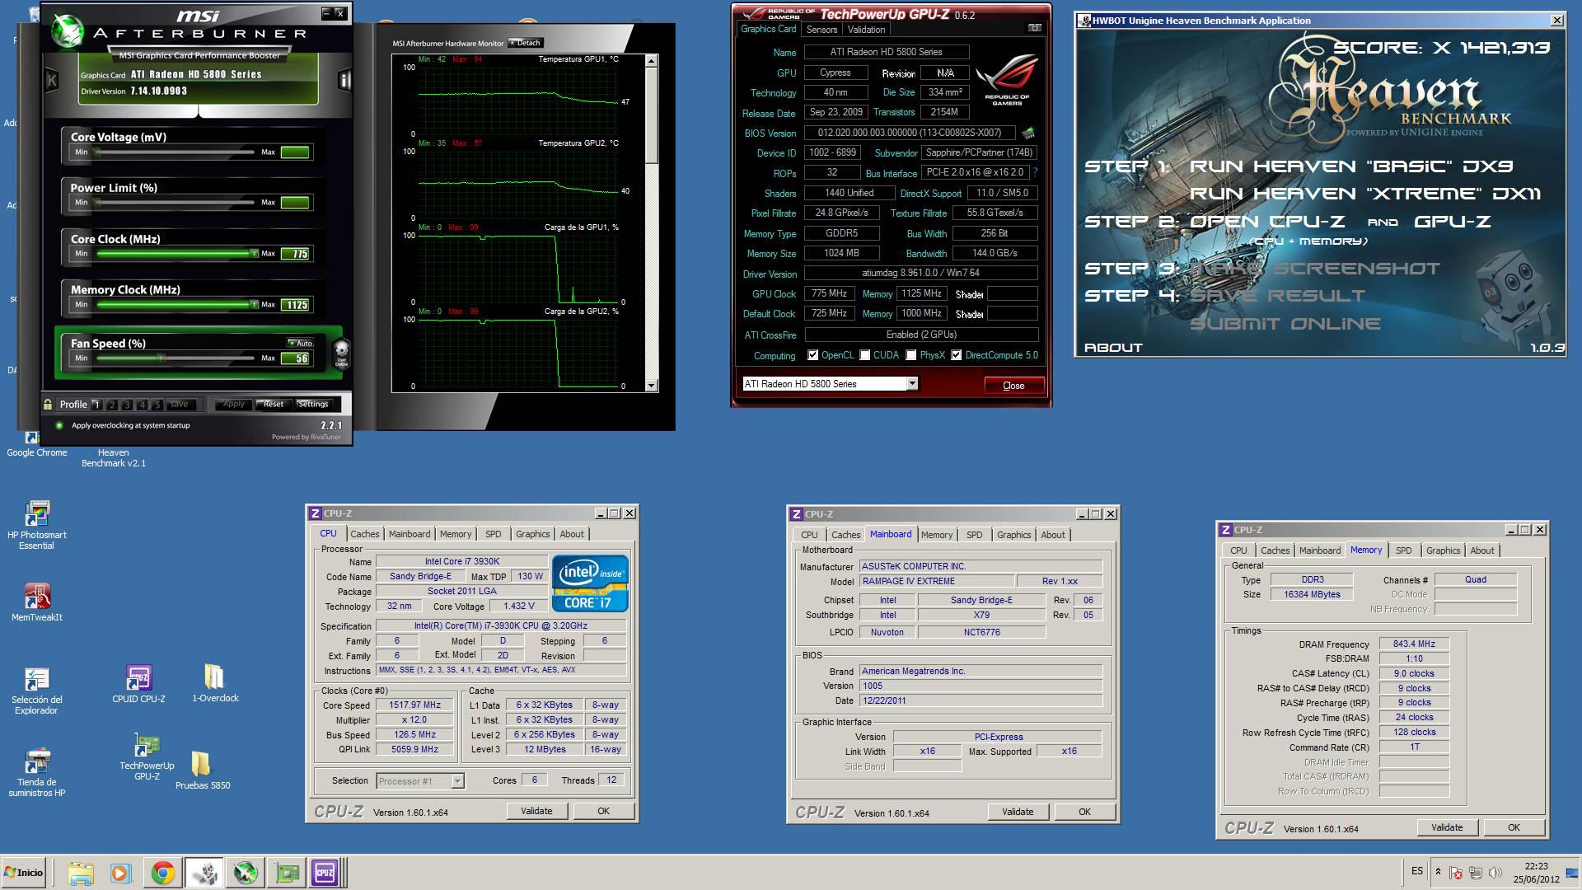Click the Action Center flag tray icon
Image resolution: width=1582 pixels, height=890 pixels.
click(1456, 872)
